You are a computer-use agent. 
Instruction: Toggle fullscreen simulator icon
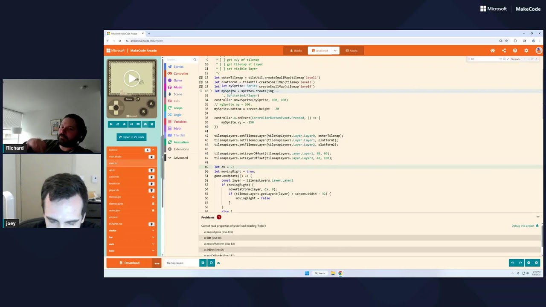(x=152, y=124)
